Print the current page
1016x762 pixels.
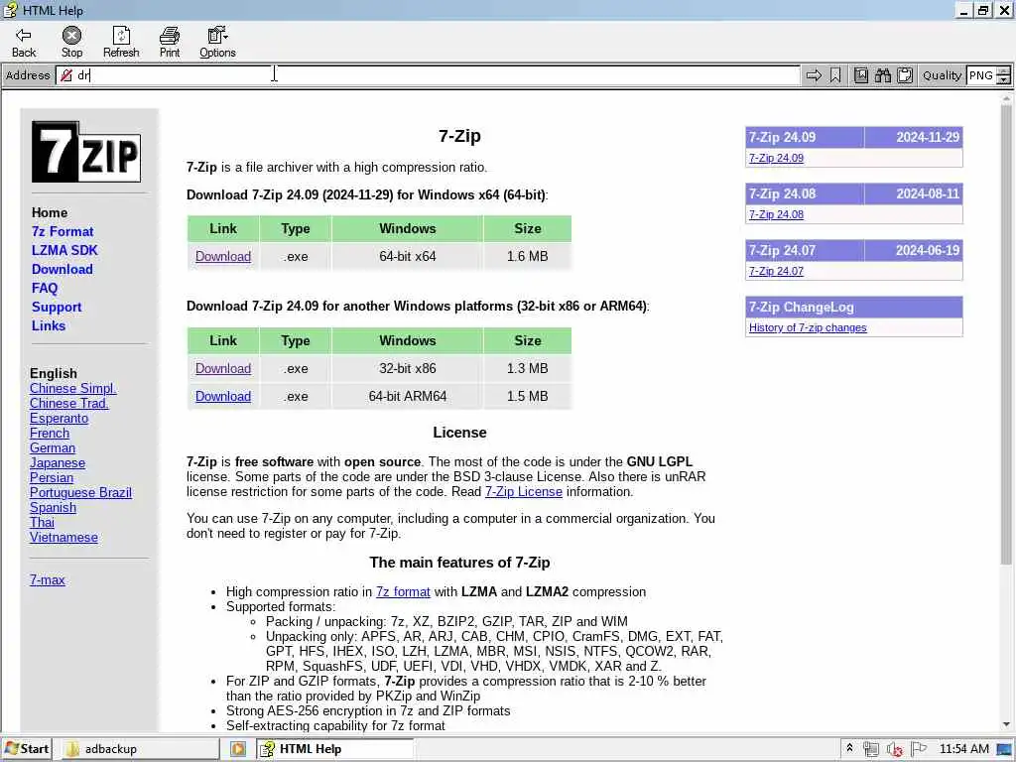169,42
